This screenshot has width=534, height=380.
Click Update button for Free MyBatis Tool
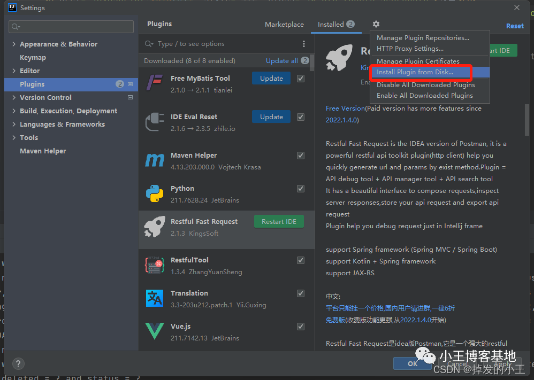pos(271,78)
